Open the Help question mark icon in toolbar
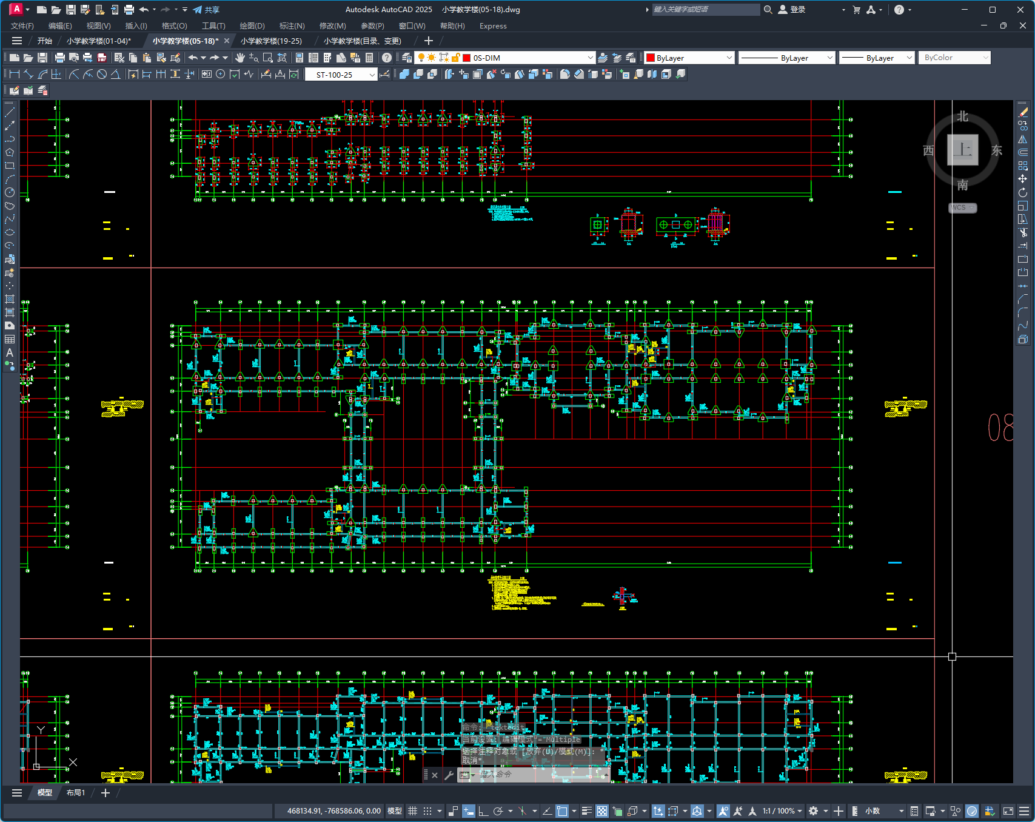1035x822 pixels. [387, 58]
